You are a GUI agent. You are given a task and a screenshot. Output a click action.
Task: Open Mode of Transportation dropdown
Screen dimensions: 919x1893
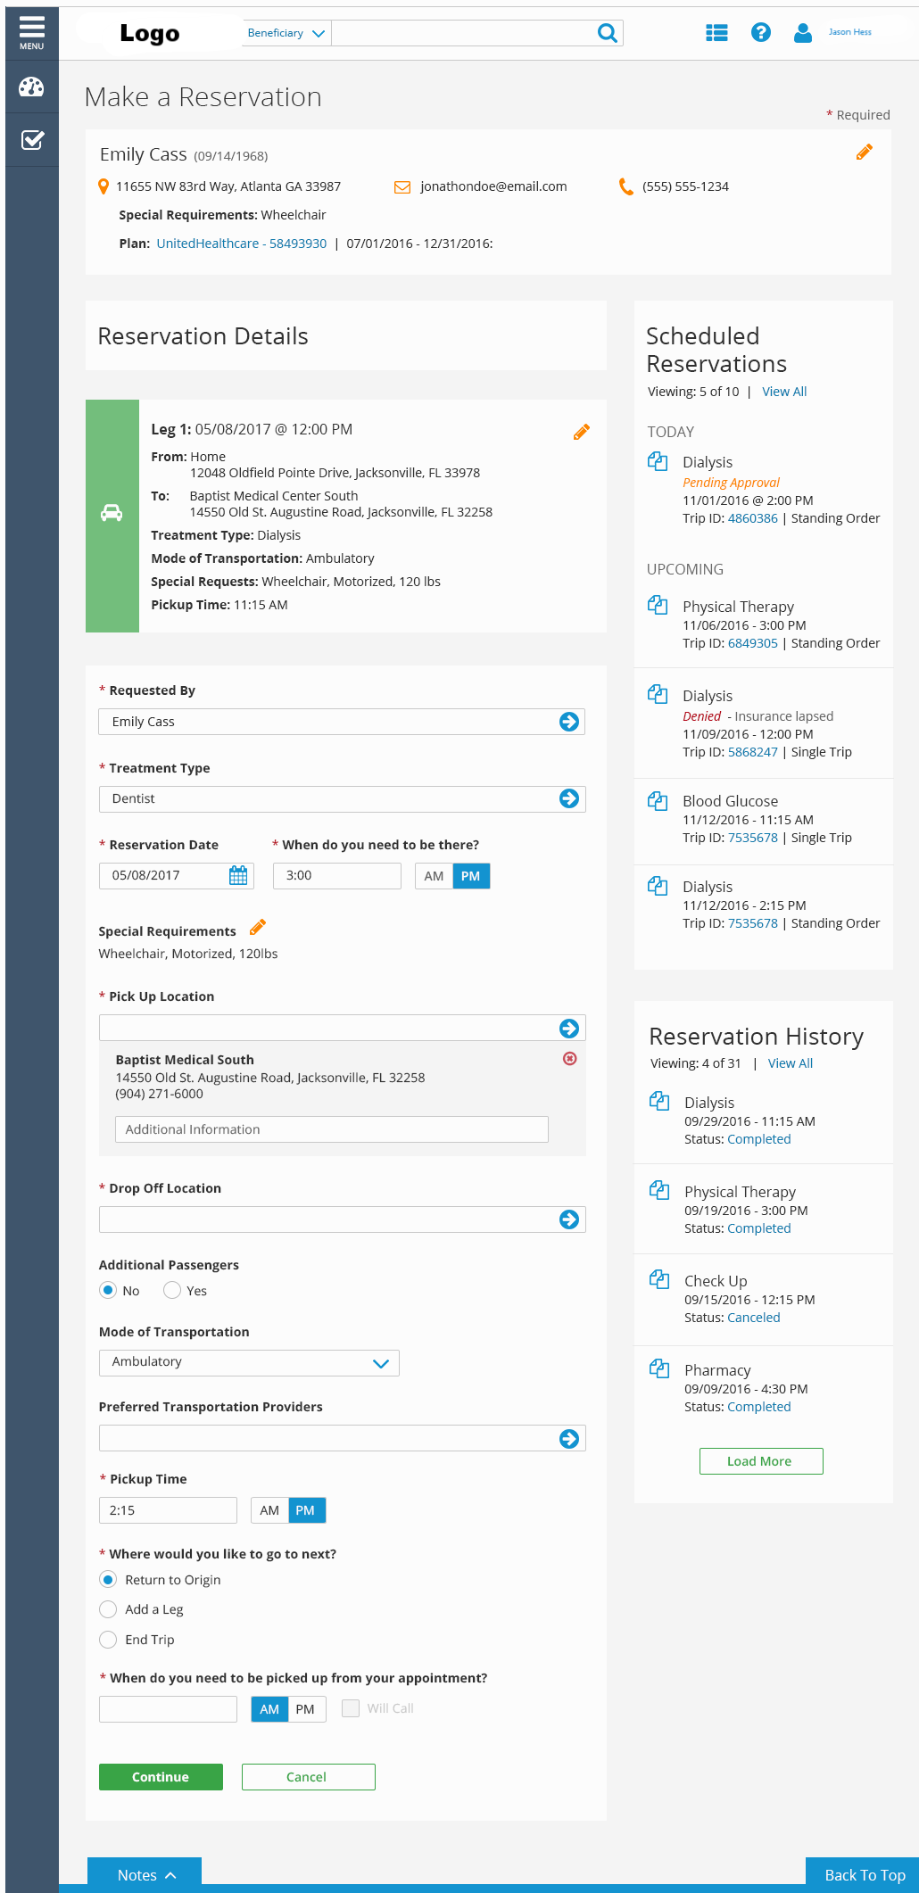[249, 1362]
